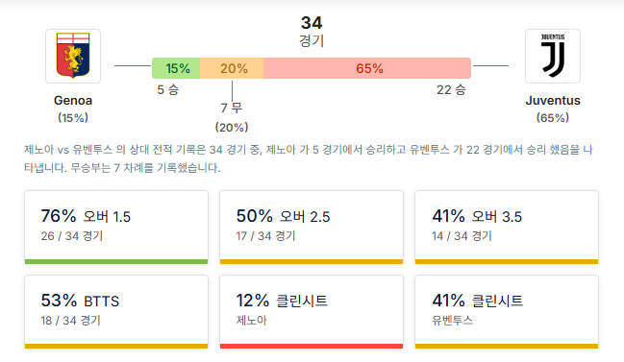This screenshot has height=362, width=624.
Task: Click the 76% 오버 1.5 stat card
Action: tap(116, 228)
